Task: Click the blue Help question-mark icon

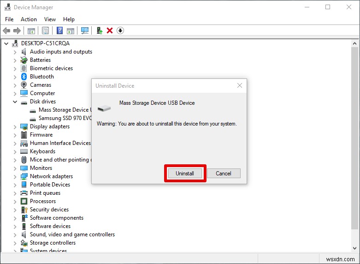Action: tap(60, 30)
